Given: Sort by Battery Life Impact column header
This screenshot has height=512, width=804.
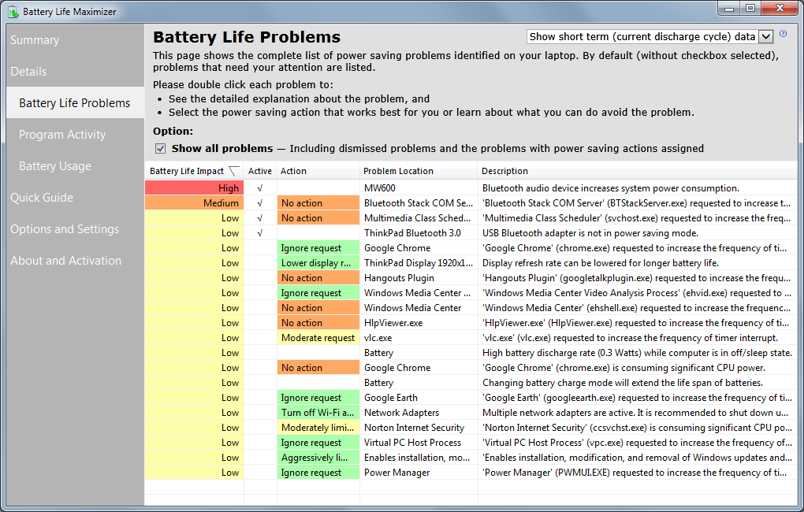Looking at the screenshot, I should 195,171.
